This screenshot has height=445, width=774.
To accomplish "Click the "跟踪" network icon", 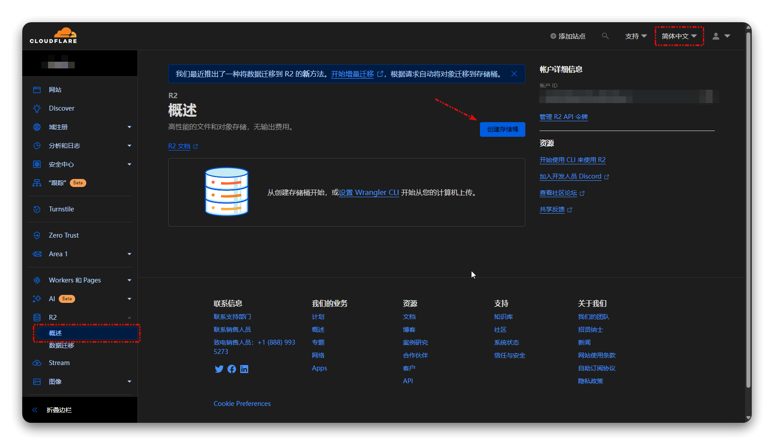I will 37,183.
